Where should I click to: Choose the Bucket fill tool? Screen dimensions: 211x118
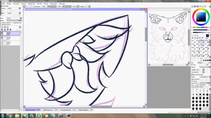click(x=207, y=41)
